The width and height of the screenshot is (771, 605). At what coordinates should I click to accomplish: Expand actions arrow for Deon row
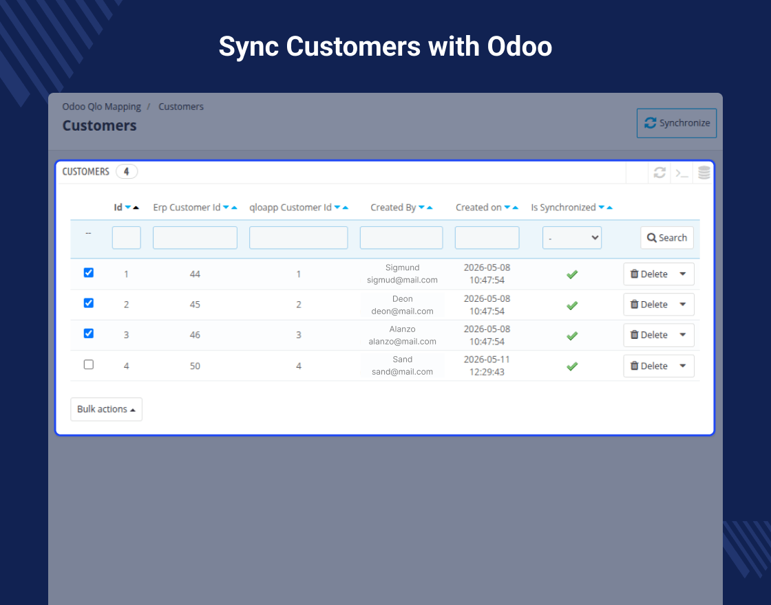(683, 305)
